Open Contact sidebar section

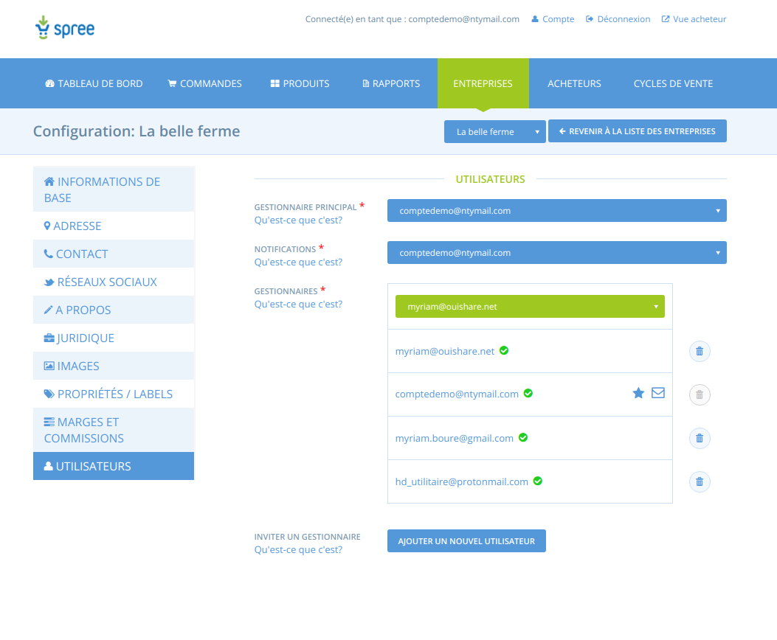tap(114, 254)
